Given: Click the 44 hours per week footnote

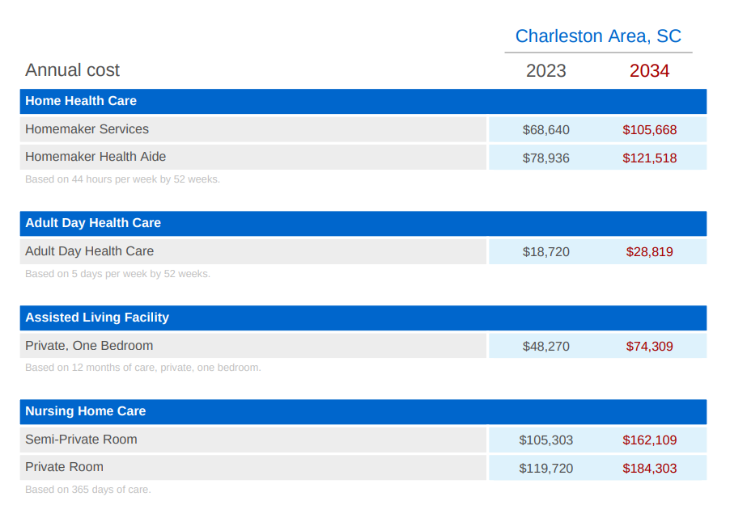Looking at the screenshot, I should click(x=122, y=179).
